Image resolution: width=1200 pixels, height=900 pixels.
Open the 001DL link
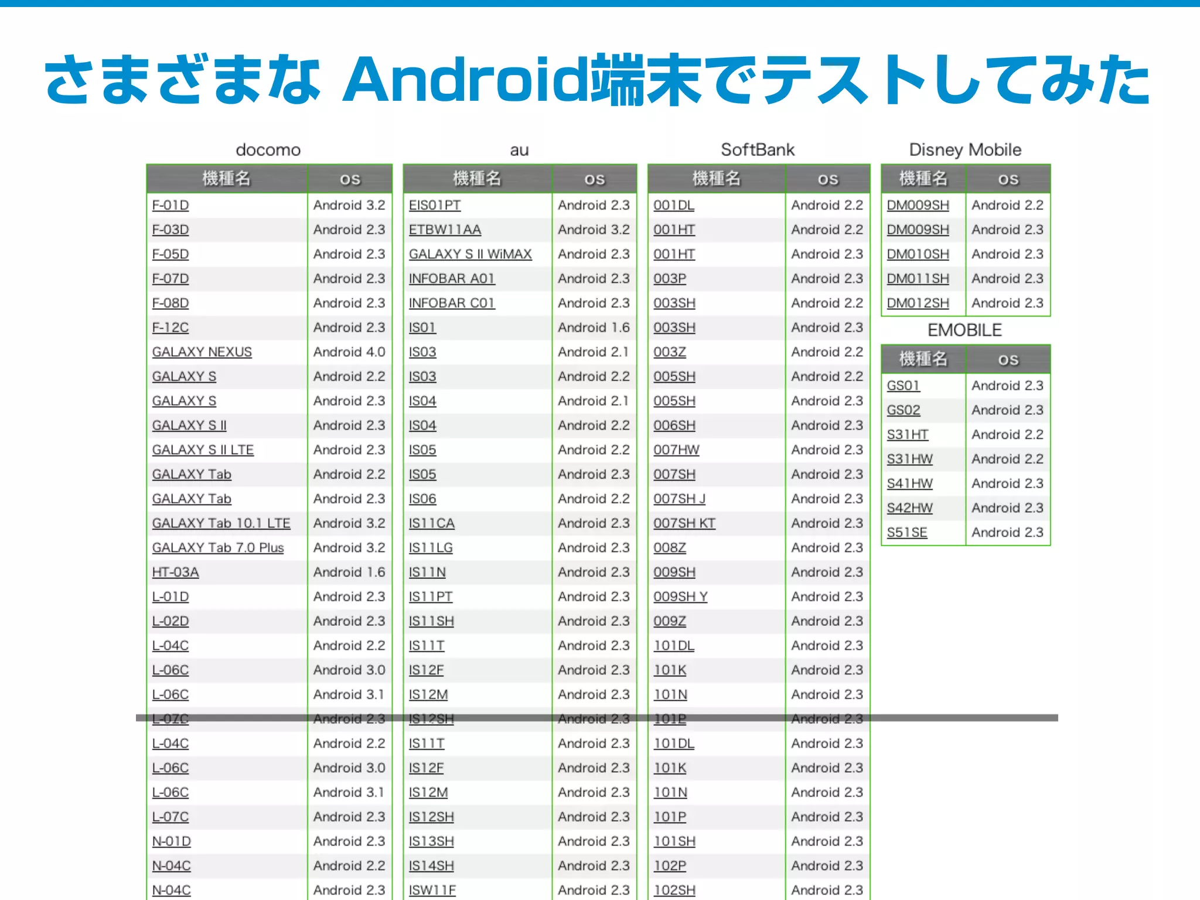click(x=674, y=205)
